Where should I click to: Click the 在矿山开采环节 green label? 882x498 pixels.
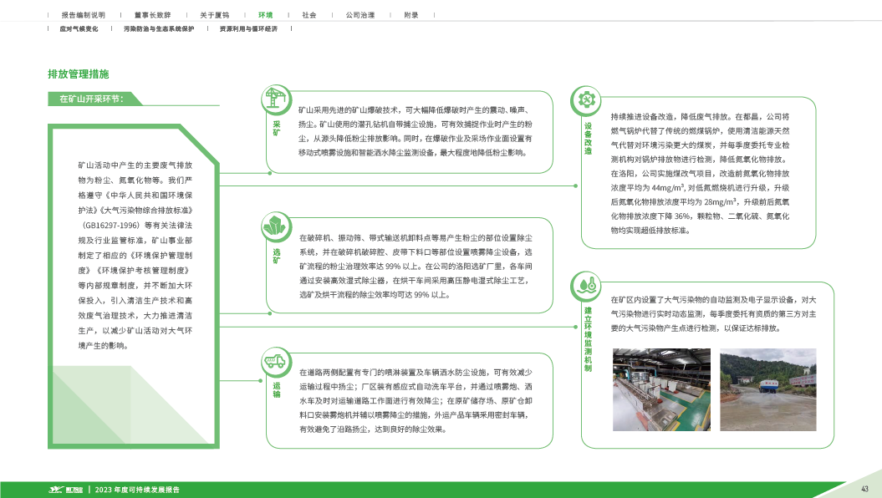(91, 99)
